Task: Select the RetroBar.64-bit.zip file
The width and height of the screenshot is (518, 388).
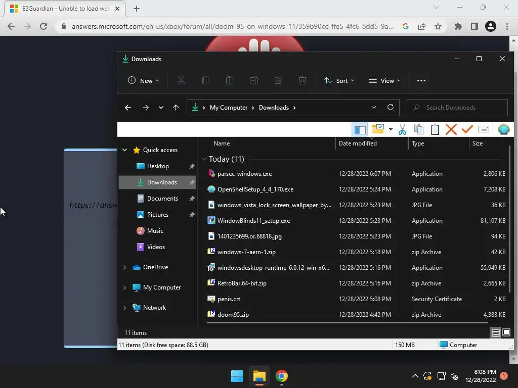Action: click(357, 283)
